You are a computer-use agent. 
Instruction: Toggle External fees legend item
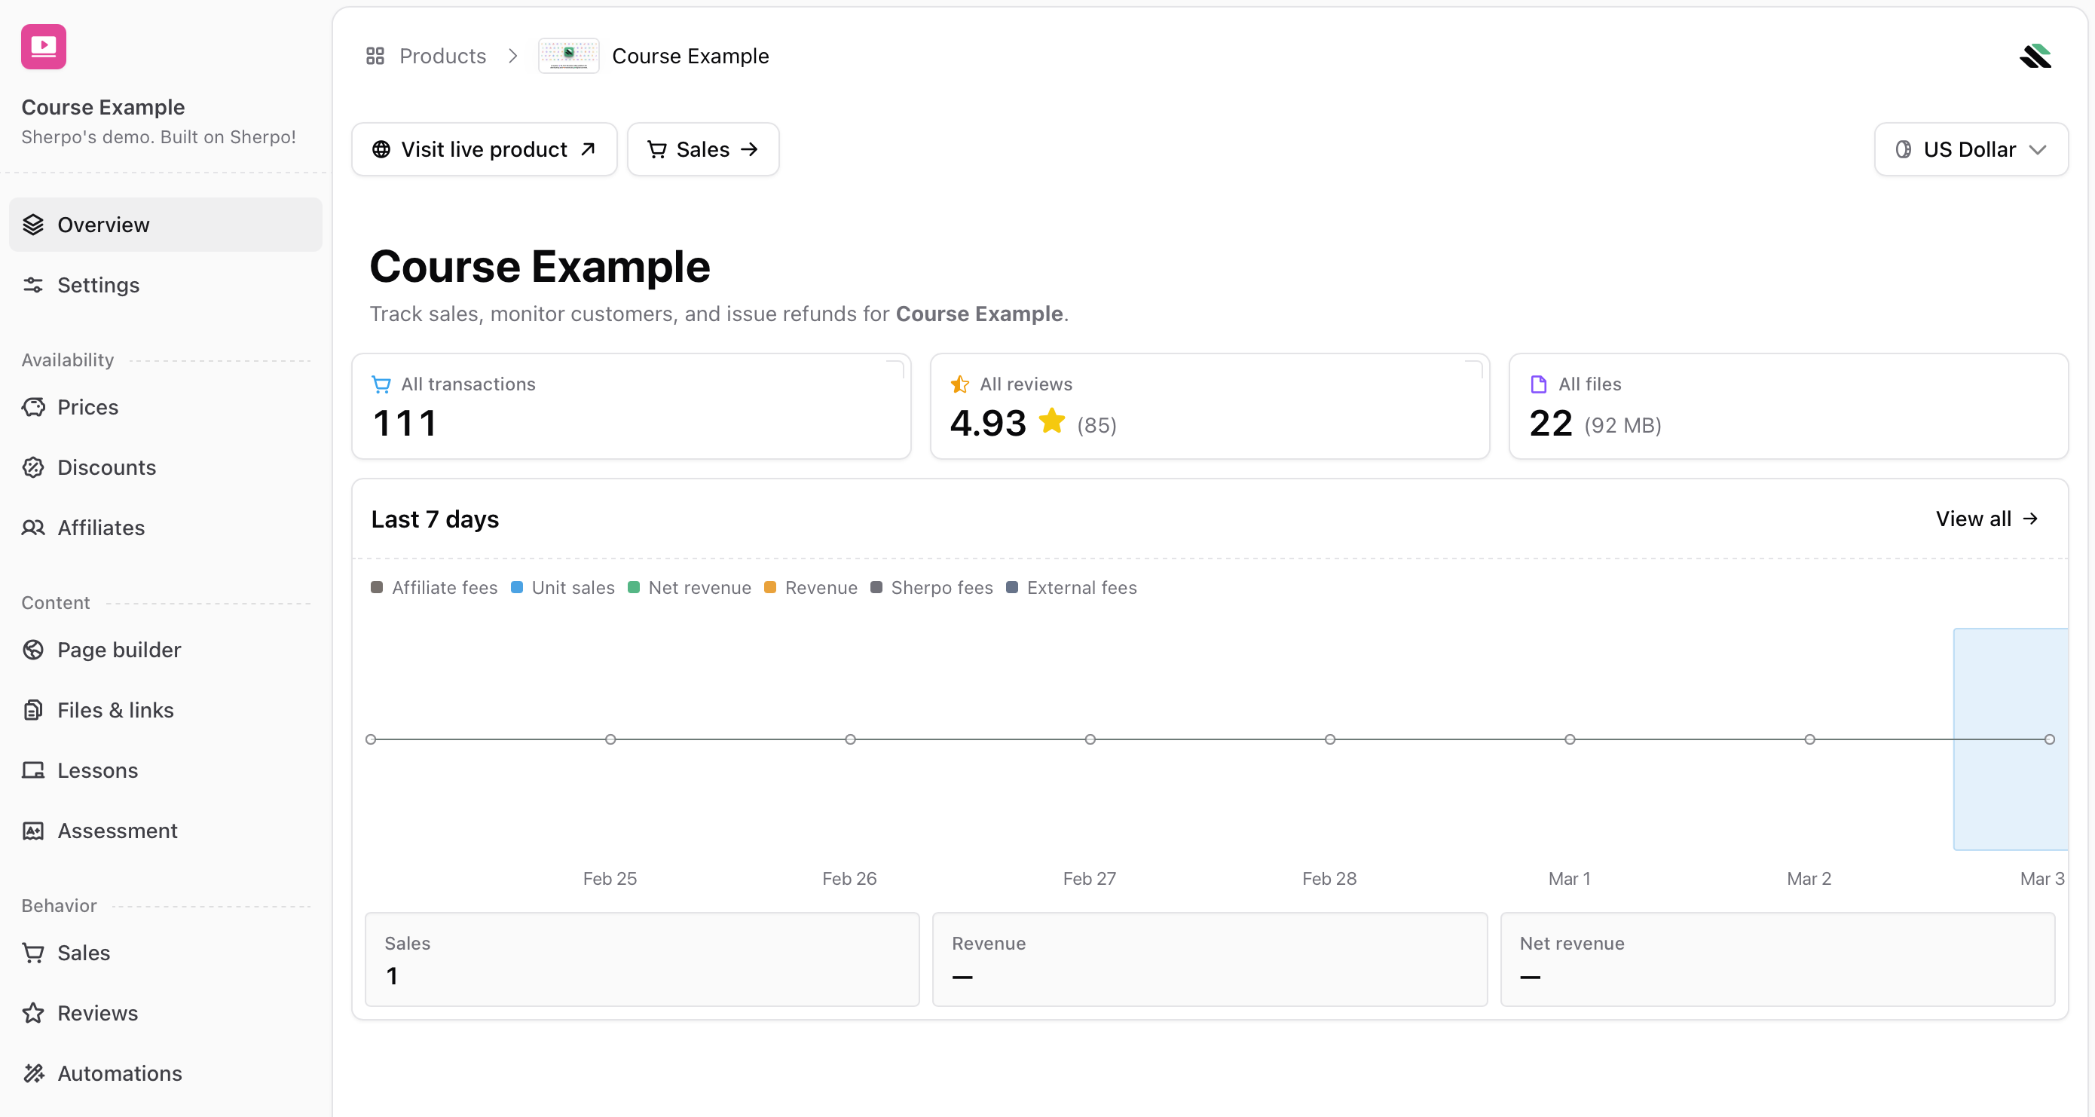1071,587
